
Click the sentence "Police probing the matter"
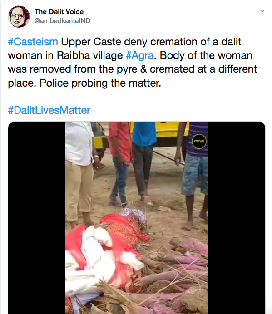click(100, 83)
